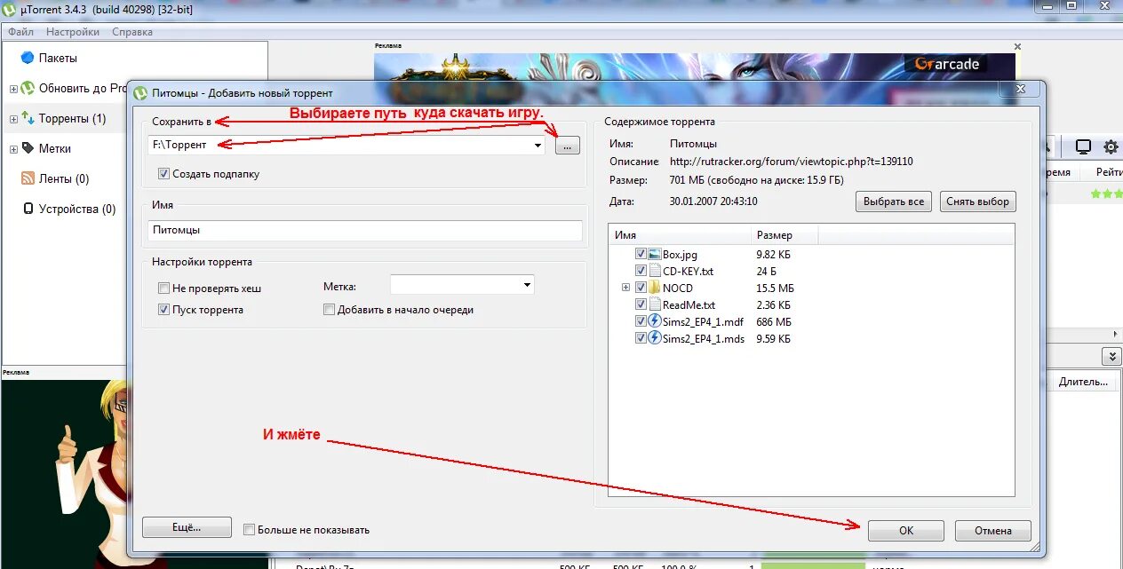Close the top advertisement banner
Image resolution: width=1123 pixels, height=569 pixels.
(1017, 46)
